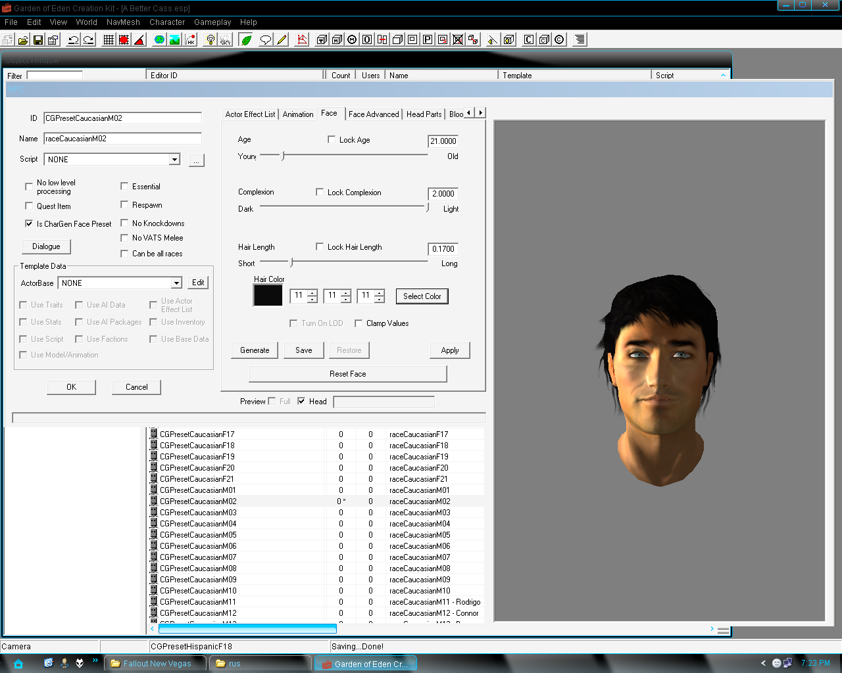Click the open folder toolbar icon
Image resolution: width=842 pixels, height=673 pixels.
pos(23,40)
